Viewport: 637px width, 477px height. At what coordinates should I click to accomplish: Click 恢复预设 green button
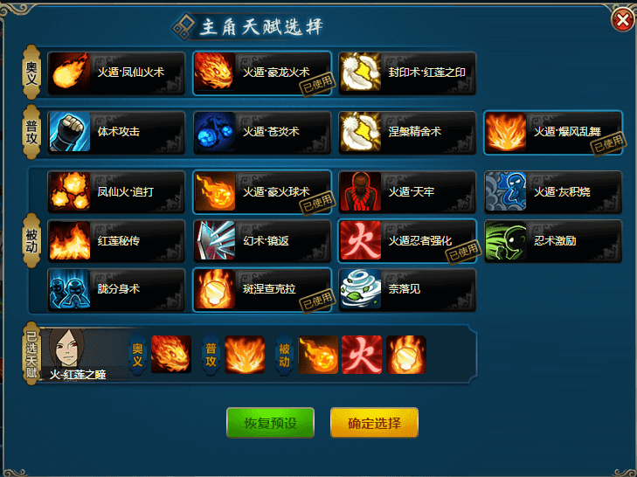click(270, 423)
